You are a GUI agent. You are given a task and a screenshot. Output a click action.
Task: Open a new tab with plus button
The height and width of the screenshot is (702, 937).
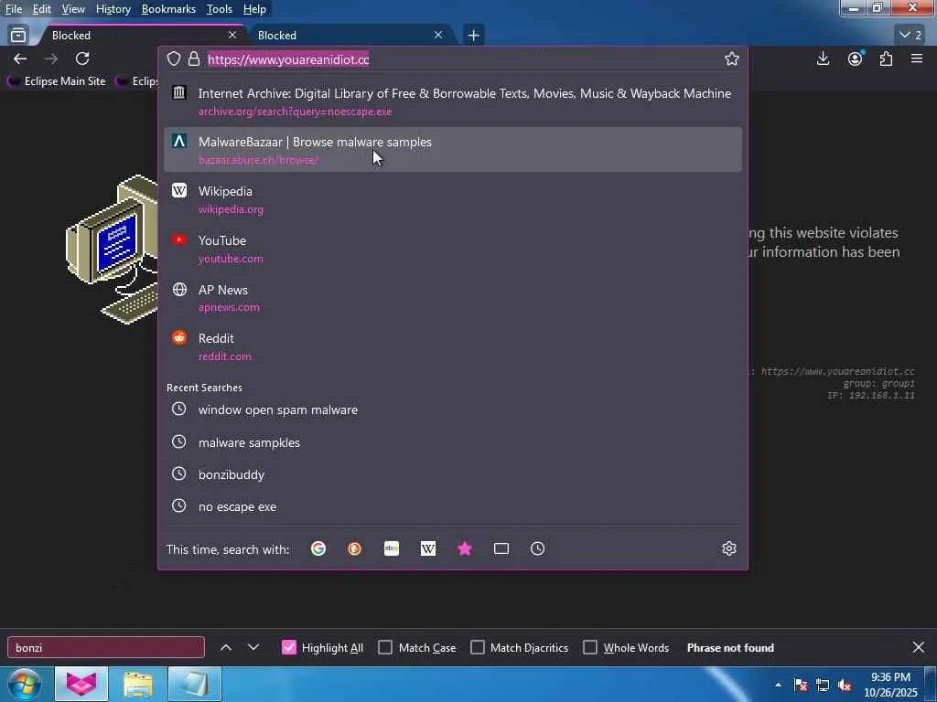(x=473, y=36)
